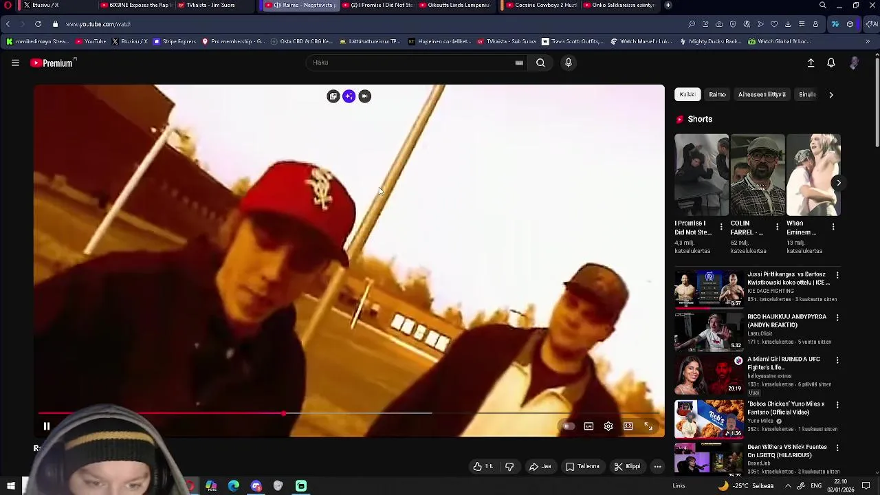Open the COLIN FARREL short
This screenshot has height=495, width=880.
click(758, 175)
